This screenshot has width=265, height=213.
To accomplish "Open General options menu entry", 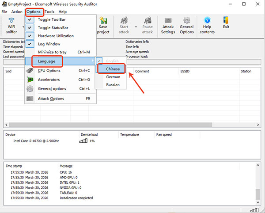I will [x=61, y=88].
